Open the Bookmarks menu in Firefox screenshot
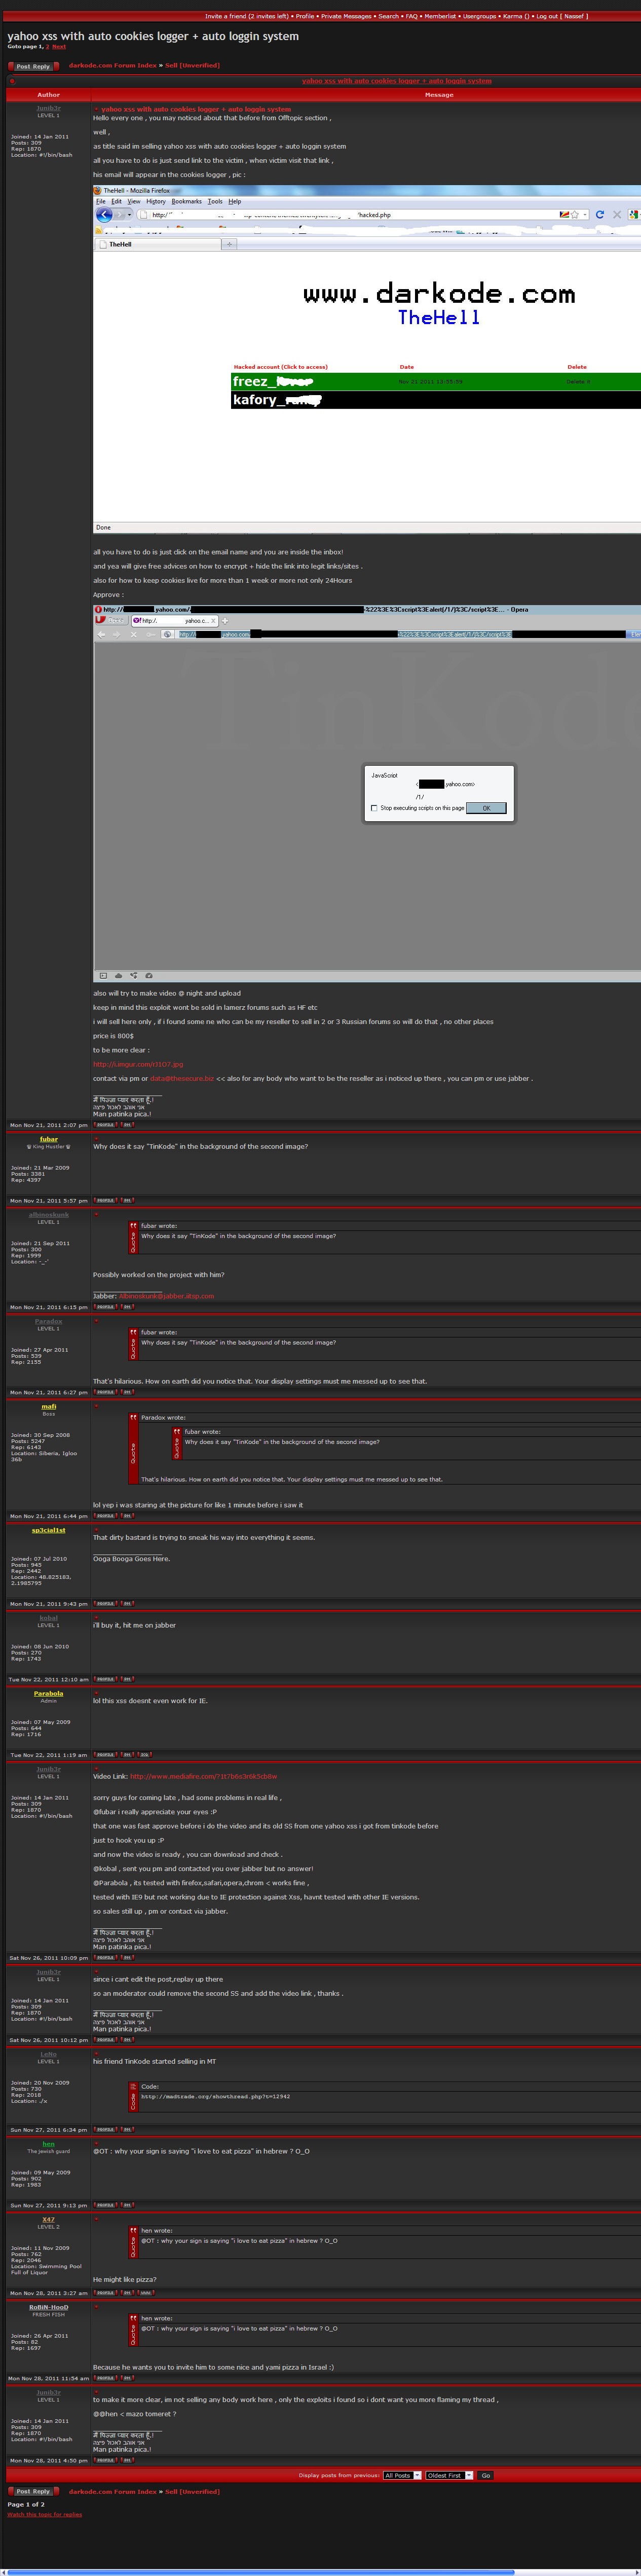 point(185,201)
